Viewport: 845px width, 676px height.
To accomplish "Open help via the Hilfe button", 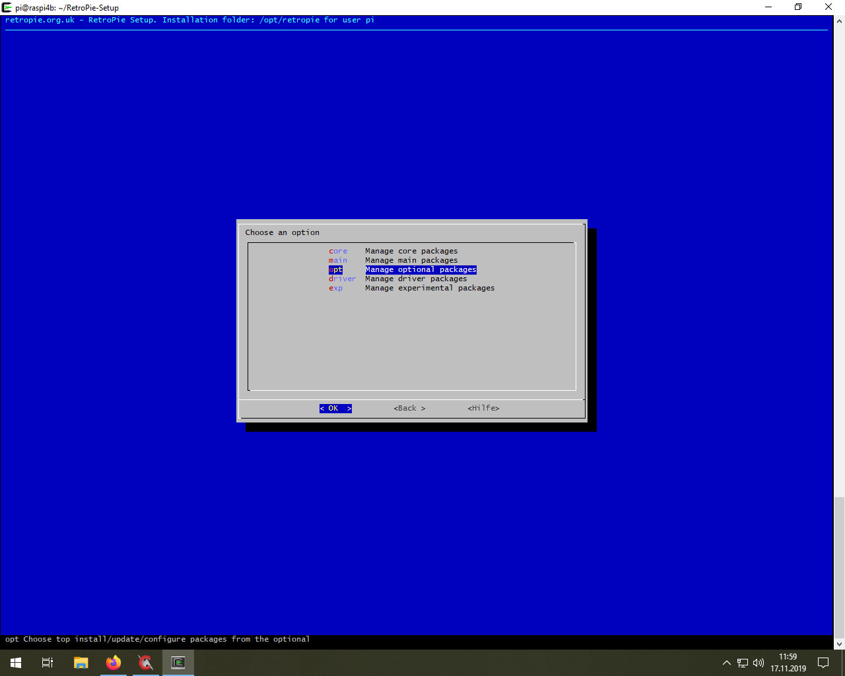I will (x=483, y=408).
